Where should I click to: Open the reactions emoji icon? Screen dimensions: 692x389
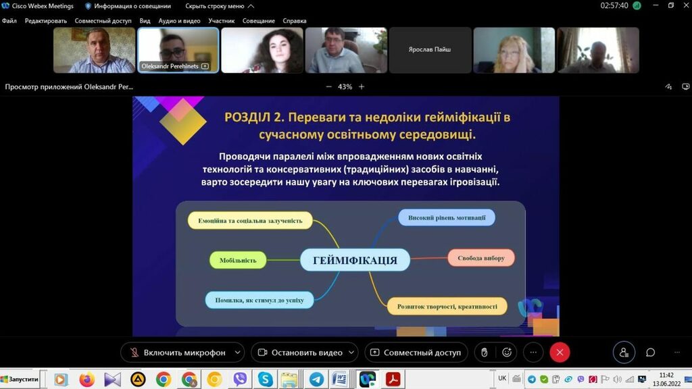(507, 353)
